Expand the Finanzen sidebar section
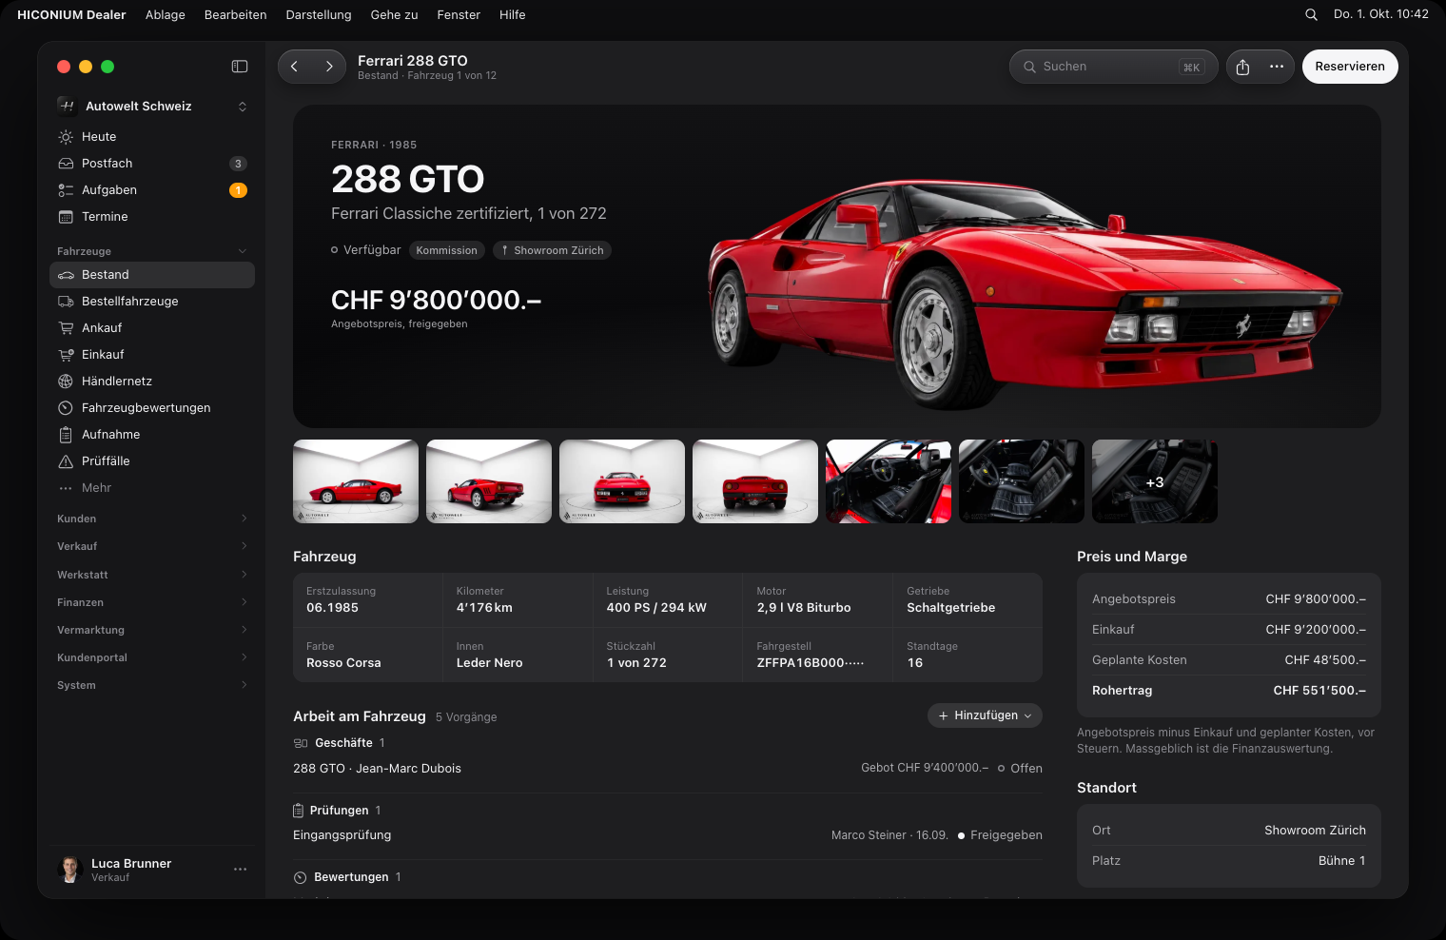Image resolution: width=1446 pixels, height=940 pixels. click(x=152, y=602)
